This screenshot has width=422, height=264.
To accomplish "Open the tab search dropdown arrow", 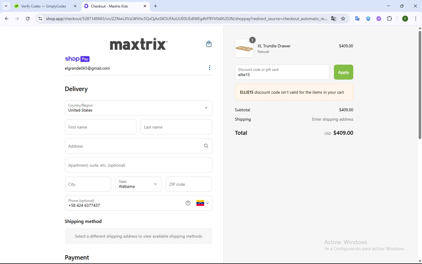I will [6, 6].
